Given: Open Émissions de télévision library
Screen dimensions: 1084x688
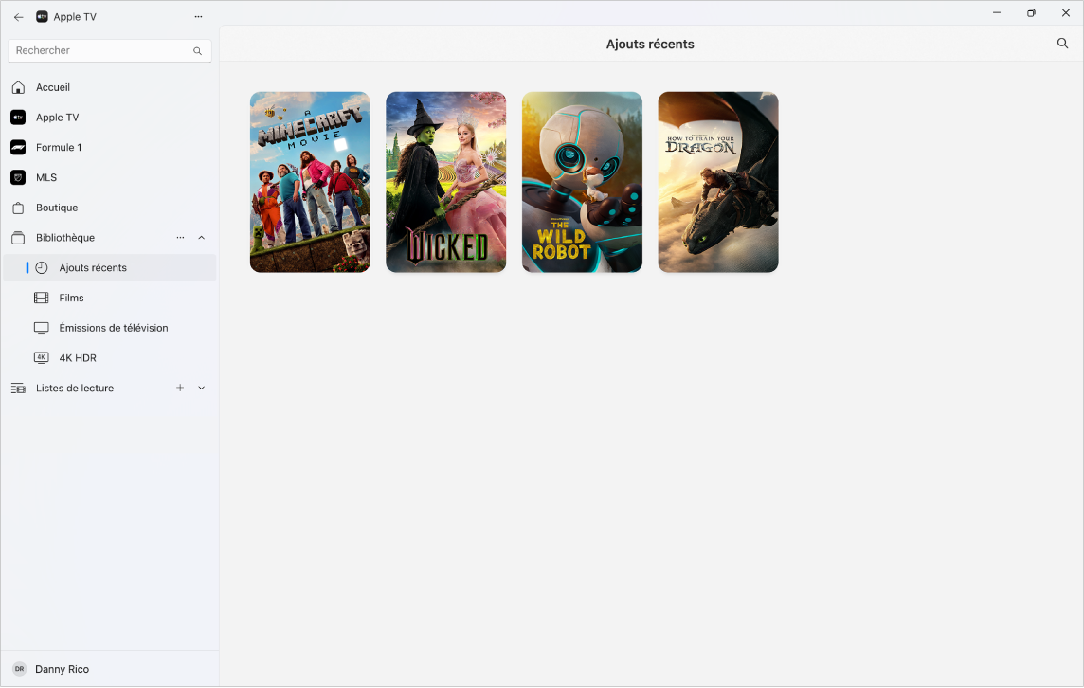Looking at the screenshot, I should point(113,328).
